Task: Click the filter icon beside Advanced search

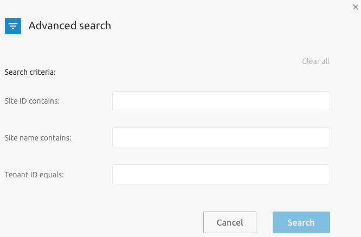Action: point(13,26)
